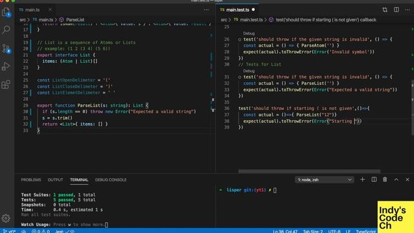Create a new terminal with plus icon
This screenshot has height=233, width=414.
tap(362, 180)
